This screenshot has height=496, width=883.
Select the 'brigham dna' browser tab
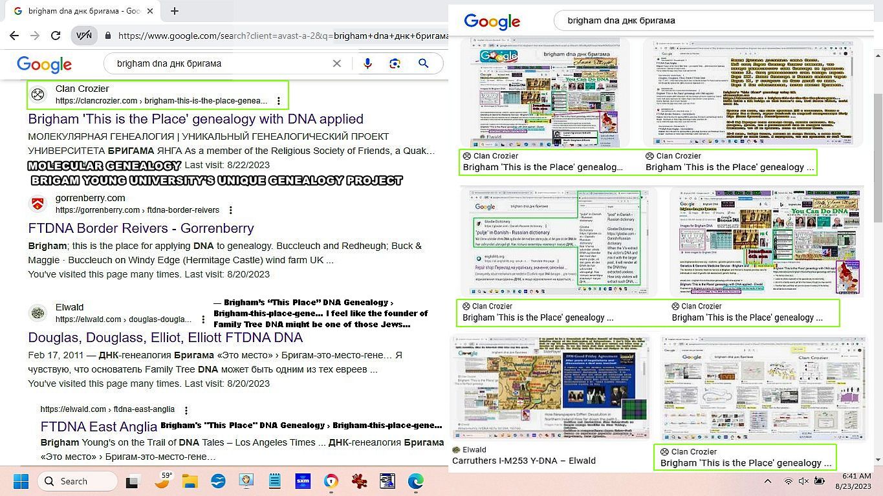coord(83,11)
